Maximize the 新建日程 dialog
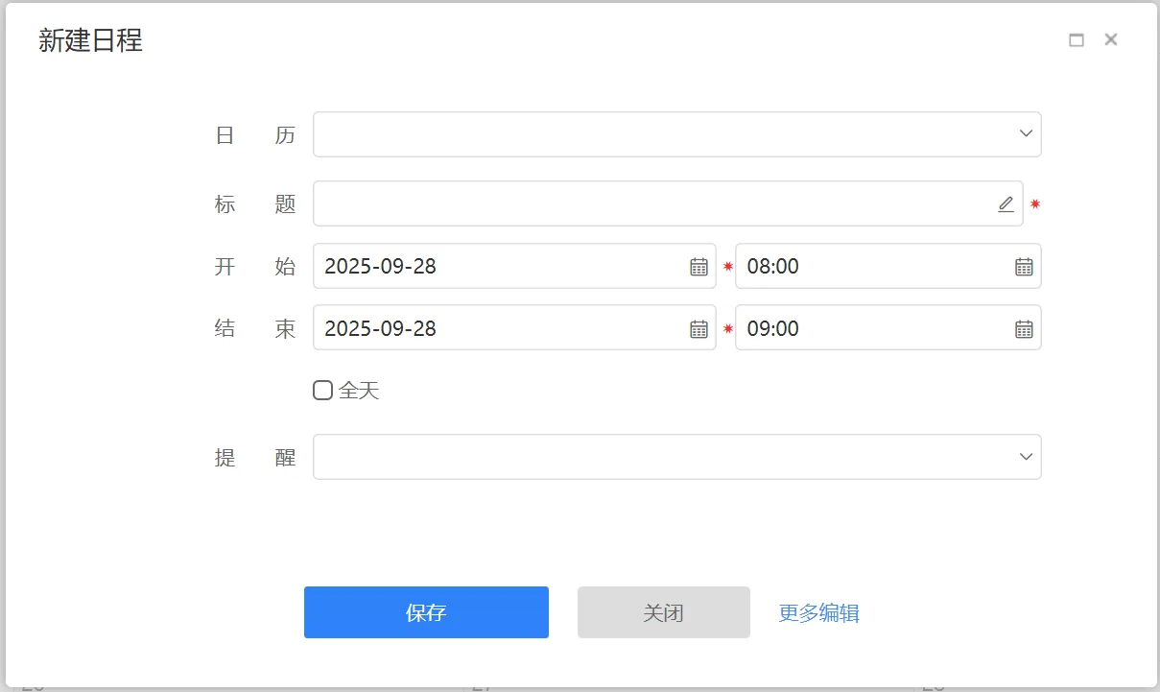This screenshot has height=692, width=1160. point(1077,40)
